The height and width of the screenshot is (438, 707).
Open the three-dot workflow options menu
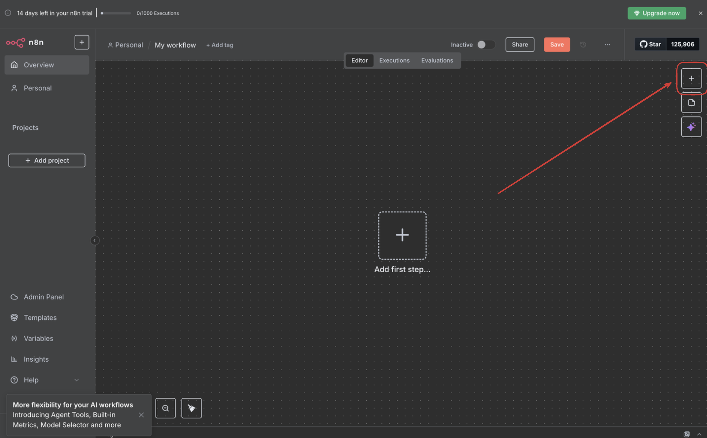coord(607,45)
